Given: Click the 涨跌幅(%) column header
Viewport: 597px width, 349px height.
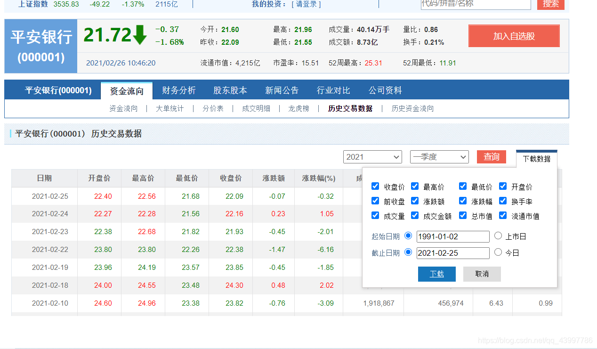Looking at the screenshot, I should (x=319, y=178).
